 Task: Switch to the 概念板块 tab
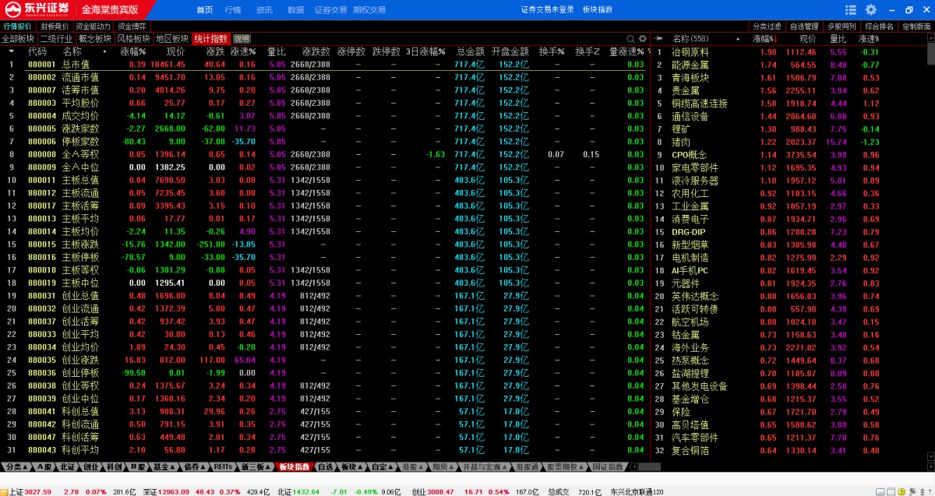95,38
